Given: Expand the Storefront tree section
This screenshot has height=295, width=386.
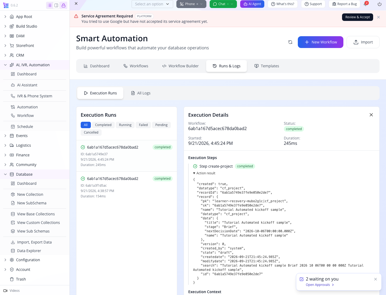Looking at the screenshot, I should tap(5, 46).
